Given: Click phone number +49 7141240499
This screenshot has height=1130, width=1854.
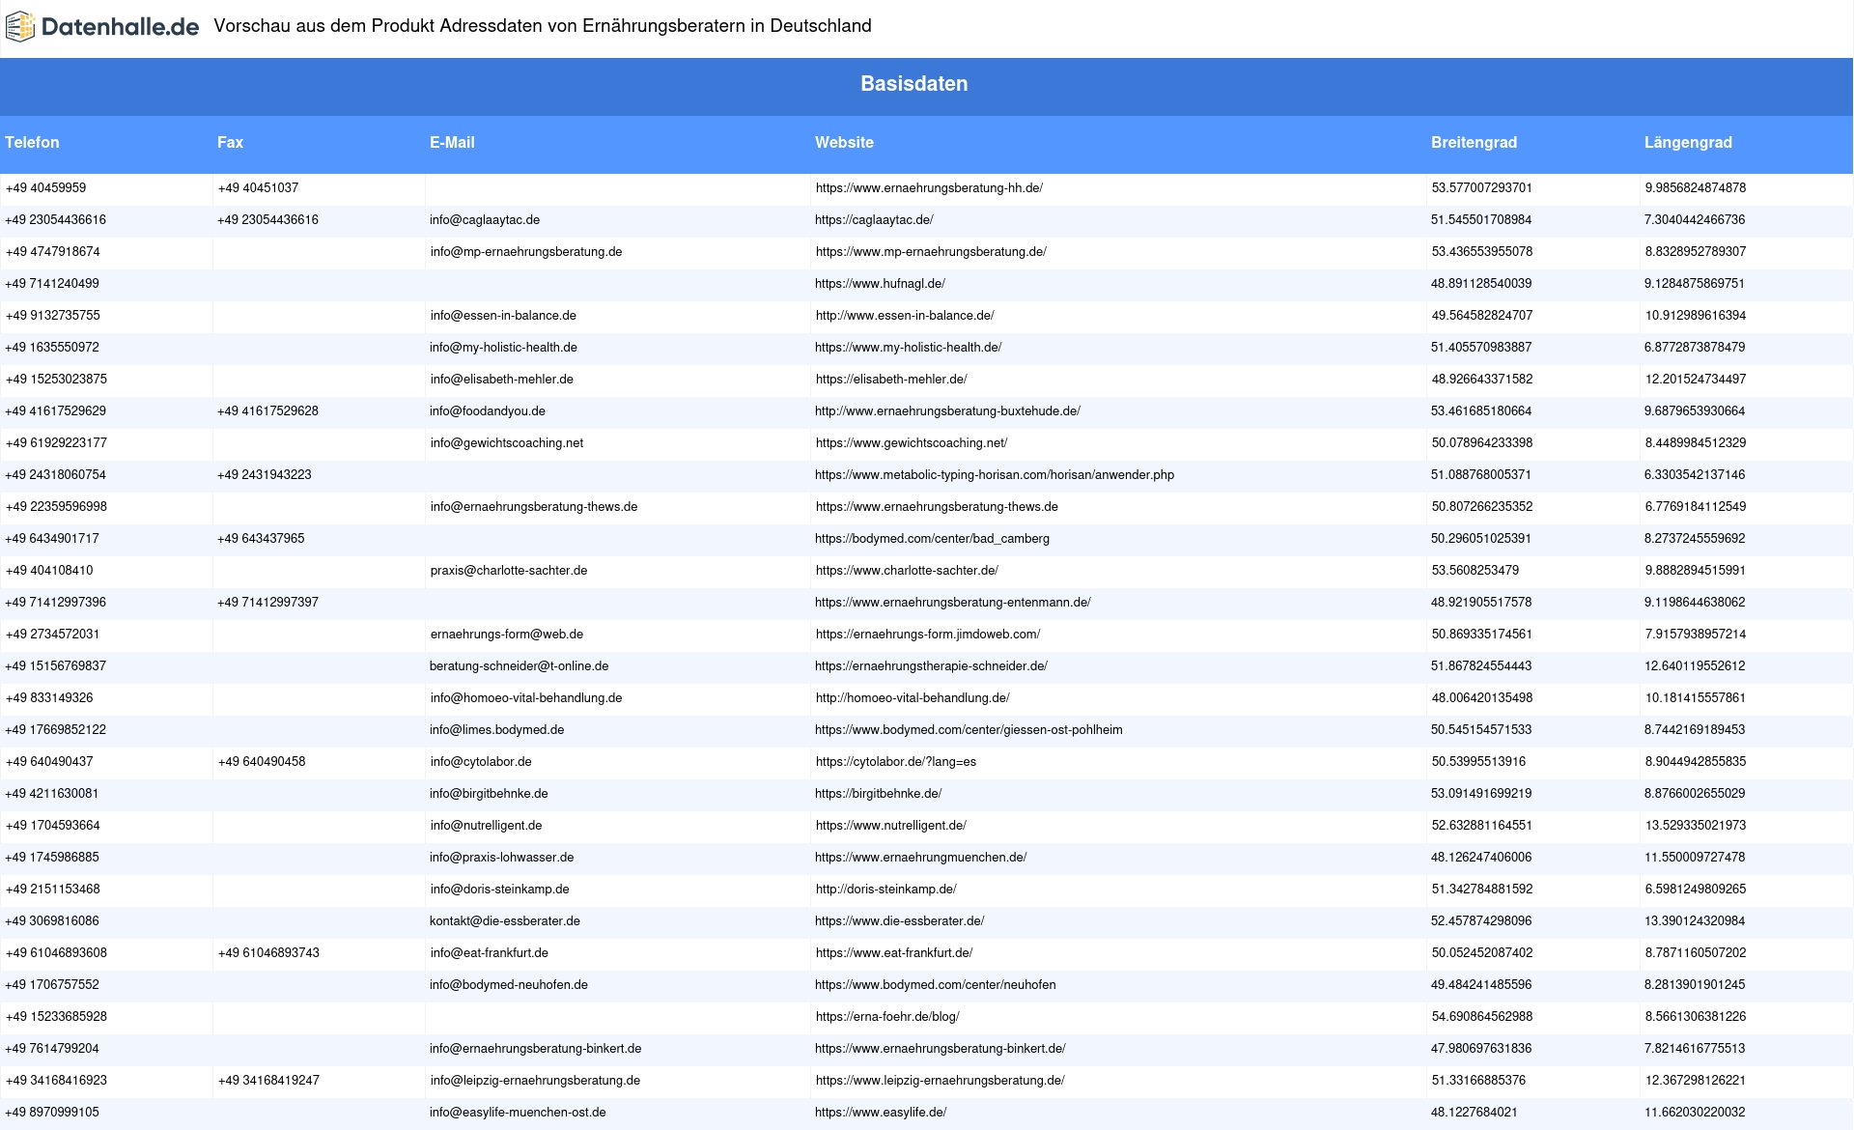Looking at the screenshot, I should click(x=52, y=284).
